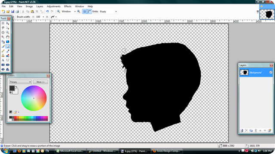Image resolution: width=275 pixels, height=154 pixels.
Task: Open the Adjustments menu
Action: [53, 6]
